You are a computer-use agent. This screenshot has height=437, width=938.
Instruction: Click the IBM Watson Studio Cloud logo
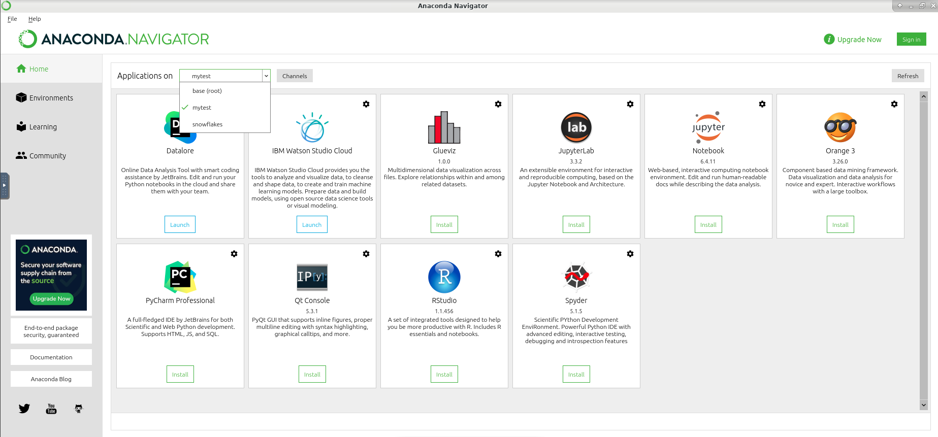(312, 127)
